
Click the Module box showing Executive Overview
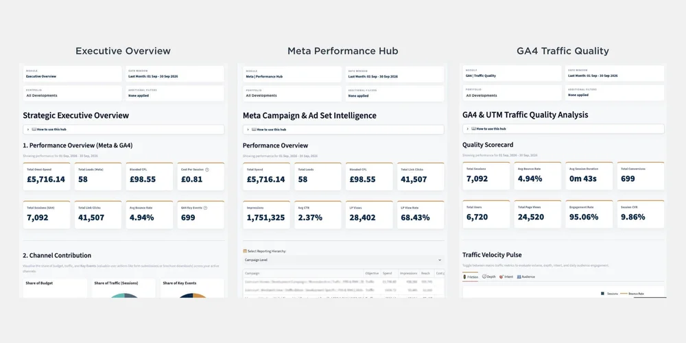(72, 74)
